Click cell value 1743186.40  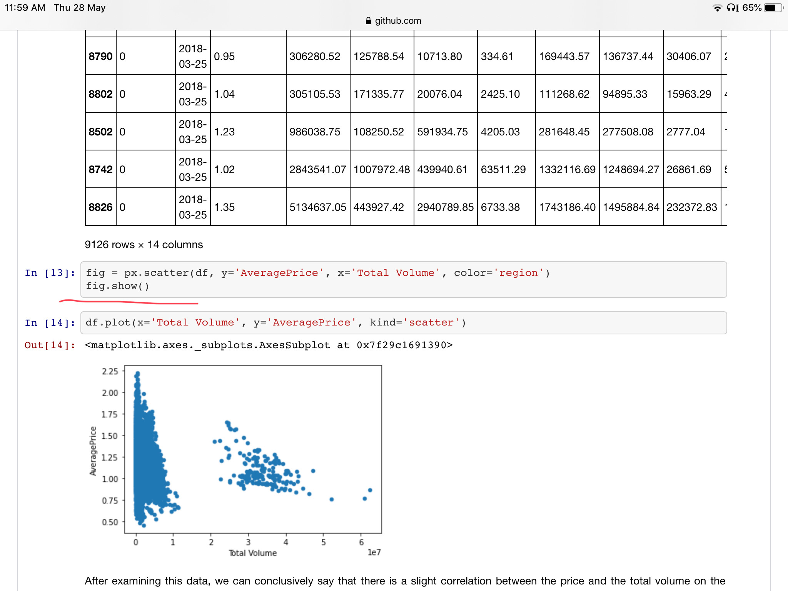pyautogui.click(x=567, y=207)
